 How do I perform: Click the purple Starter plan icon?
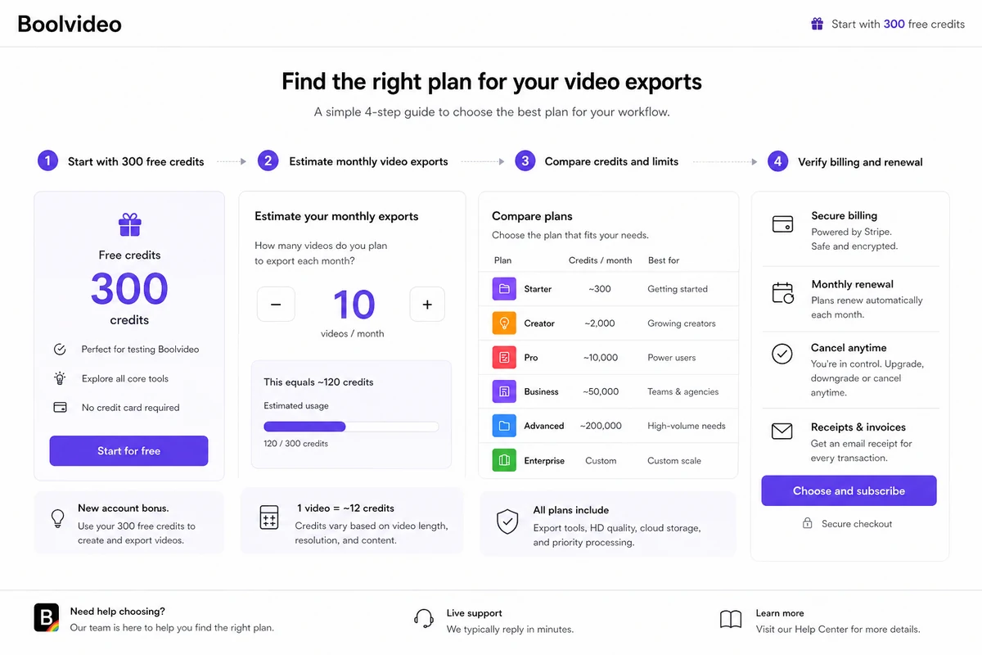point(504,289)
